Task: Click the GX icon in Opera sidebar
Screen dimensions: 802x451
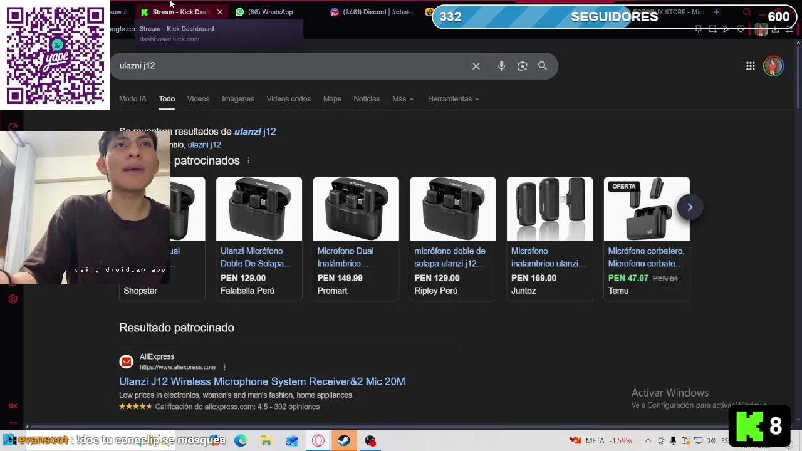Action: [13, 406]
